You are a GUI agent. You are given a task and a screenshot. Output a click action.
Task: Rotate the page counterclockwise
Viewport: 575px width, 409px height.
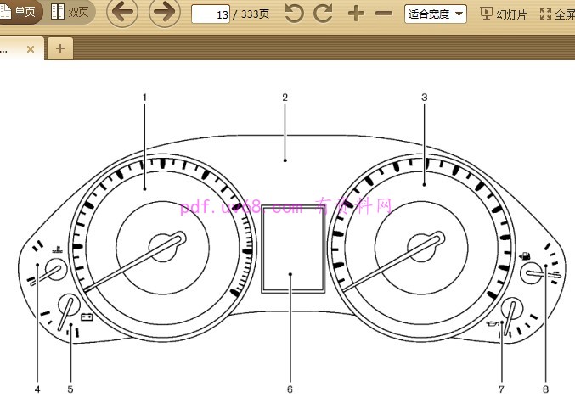[x=294, y=14]
